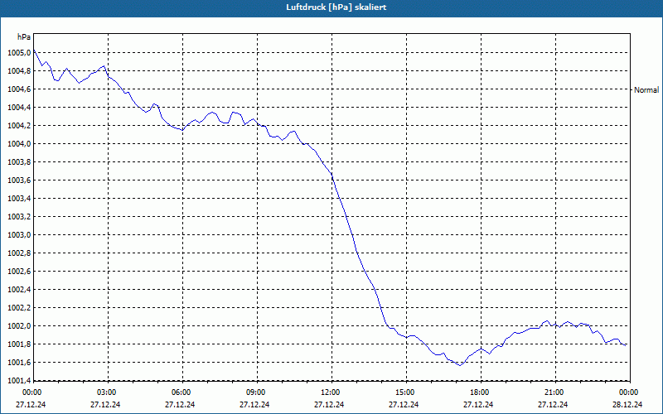Select the 1004,8 y-axis label
Image resolution: width=663 pixels, height=414 pixels.
pos(19,71)
